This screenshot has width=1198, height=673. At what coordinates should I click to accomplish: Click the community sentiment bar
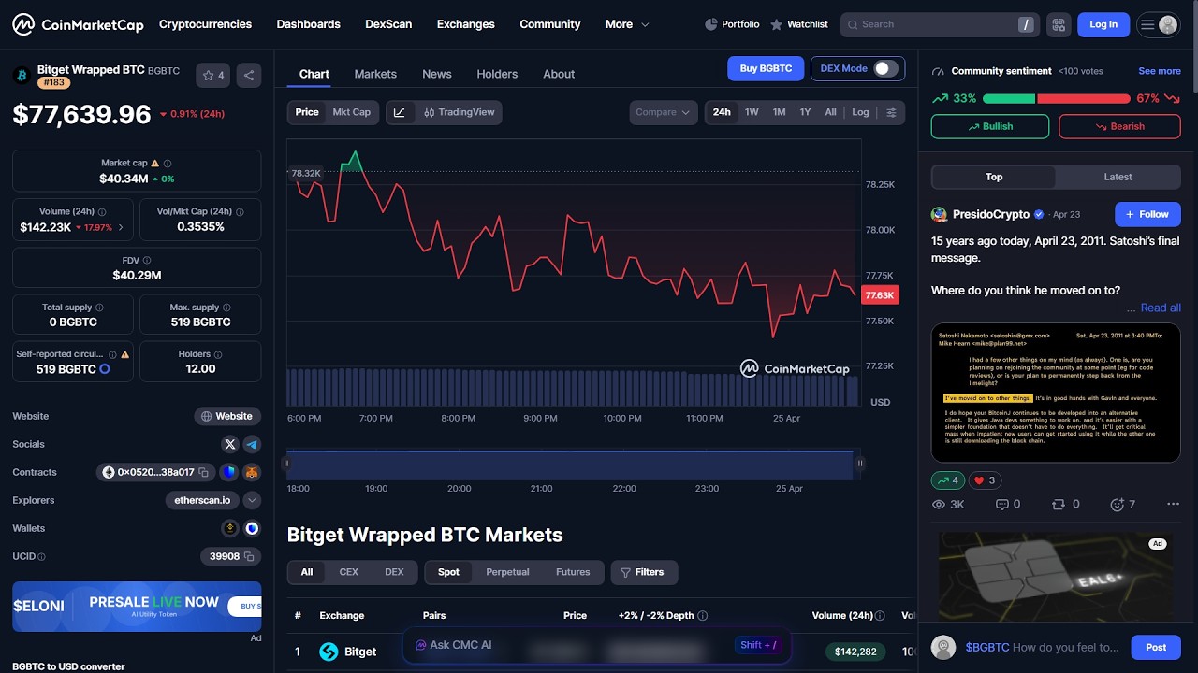pos(1057,98)
